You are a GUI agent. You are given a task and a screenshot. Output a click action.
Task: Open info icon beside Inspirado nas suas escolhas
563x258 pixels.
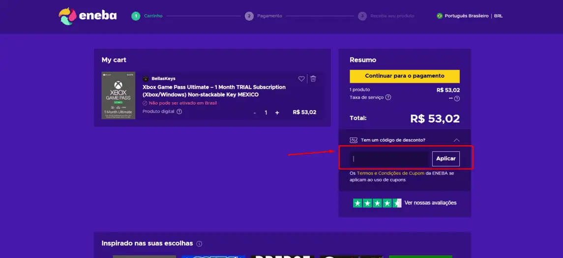pyautogui.click(x=199, y=244)
